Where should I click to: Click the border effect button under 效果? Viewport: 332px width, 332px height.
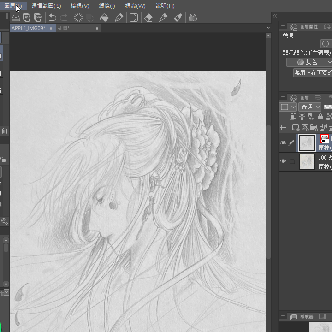(x=326, y=44)
